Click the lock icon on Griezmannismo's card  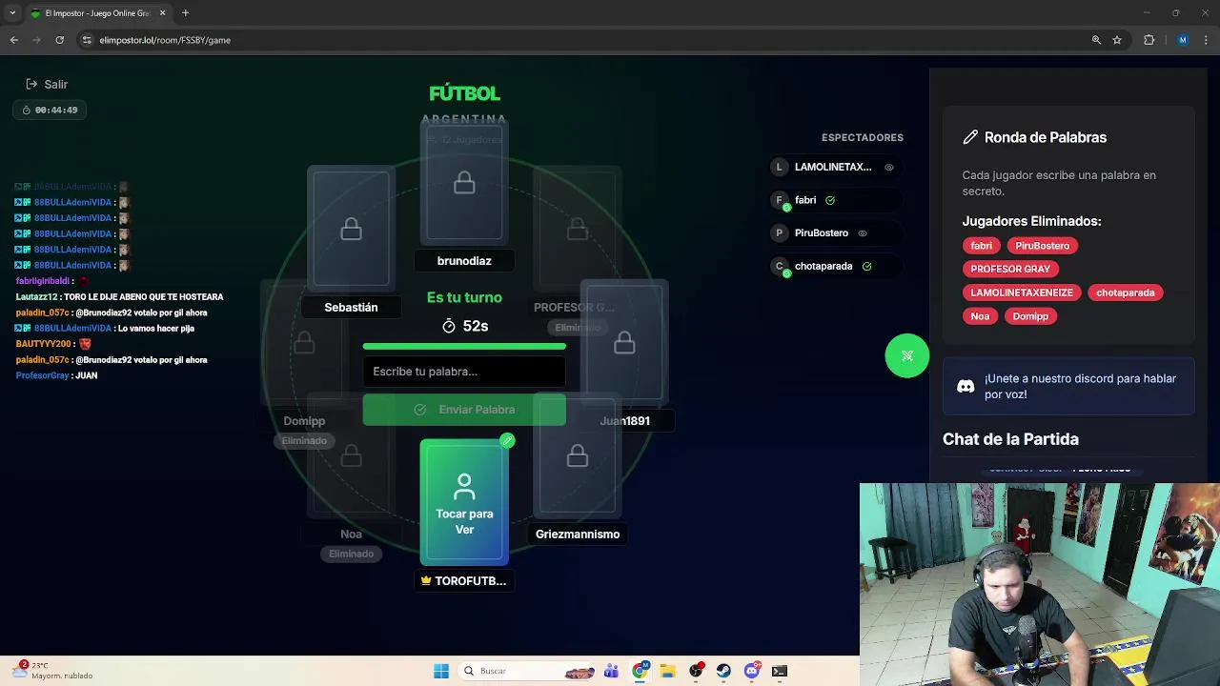[578, 456]
